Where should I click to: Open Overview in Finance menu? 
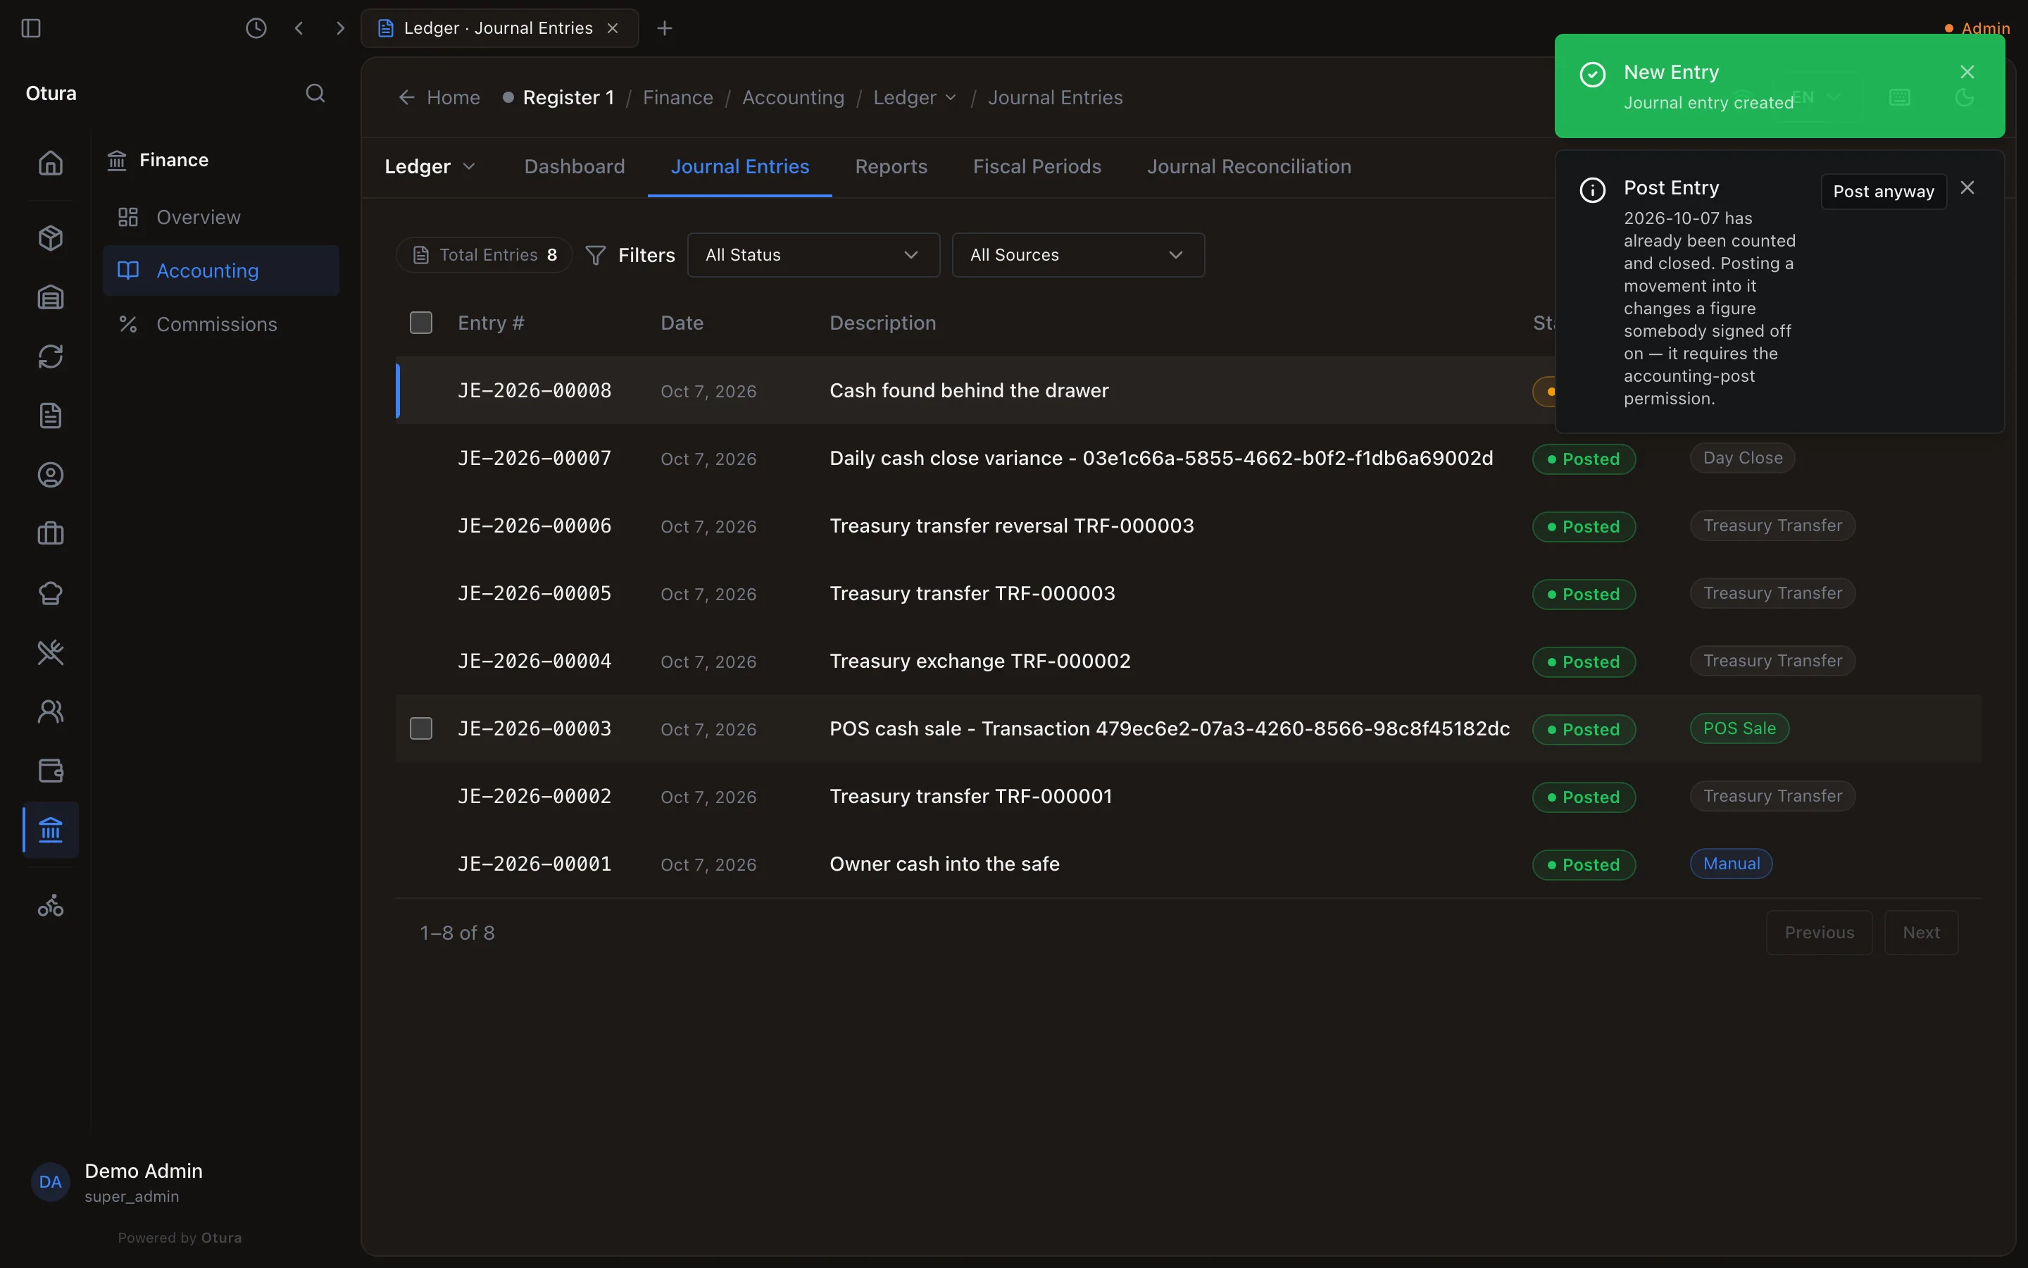[220, 217]
